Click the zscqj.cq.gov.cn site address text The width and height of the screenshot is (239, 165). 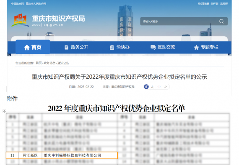tap(47, 25)
